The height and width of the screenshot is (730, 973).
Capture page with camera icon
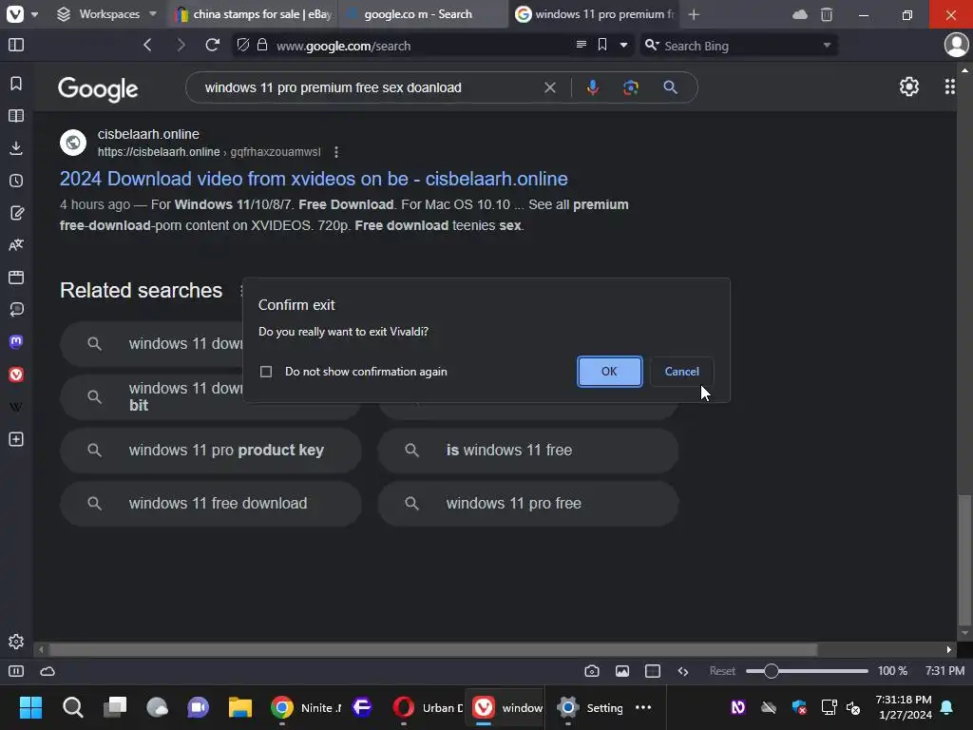592,671
